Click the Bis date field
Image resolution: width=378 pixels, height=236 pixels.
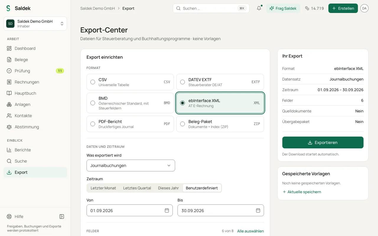[x=221, y=210]
